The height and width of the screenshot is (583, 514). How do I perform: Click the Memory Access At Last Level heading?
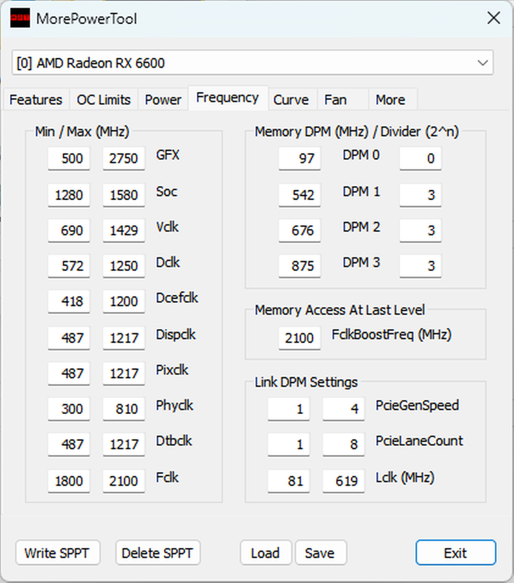point(339,310)
